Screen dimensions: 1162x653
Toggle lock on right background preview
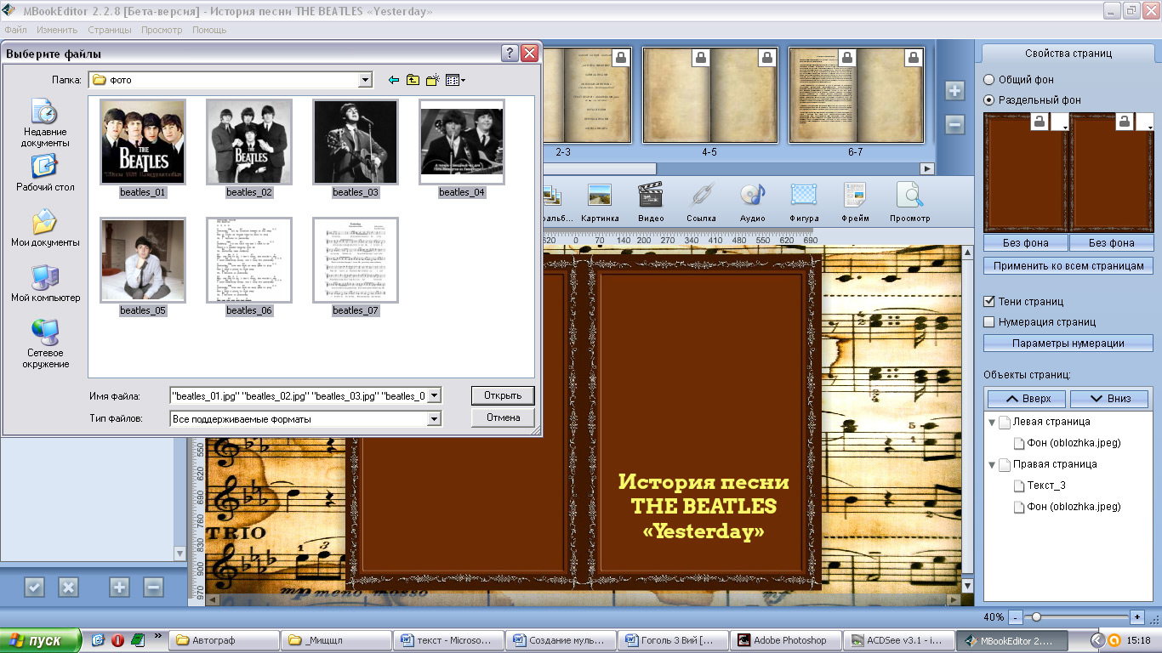[x=1126, y=122]
